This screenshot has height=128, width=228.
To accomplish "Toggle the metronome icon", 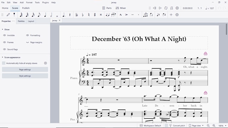I will [x=172, y=8].
